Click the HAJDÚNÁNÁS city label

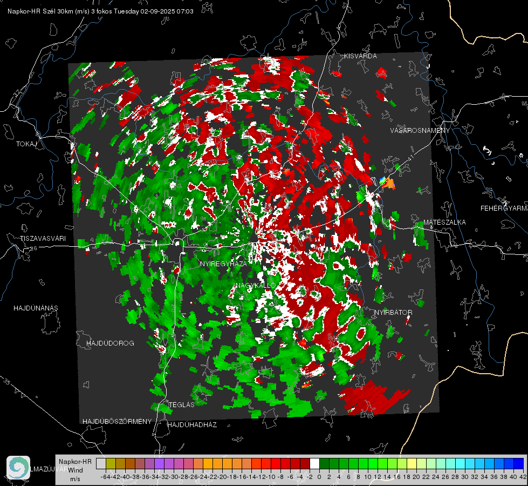(36, 308)
